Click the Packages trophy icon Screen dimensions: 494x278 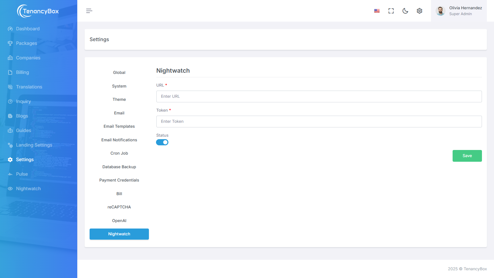10,43
